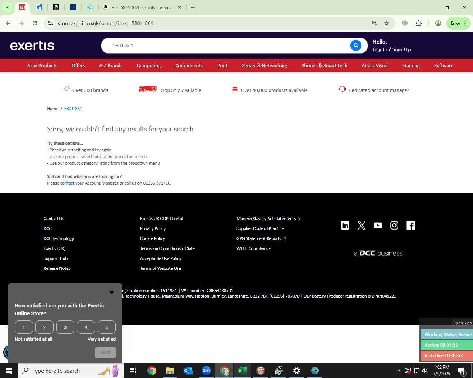Open Contact Us footer link
The height and width of the screenshot is (378, 473).
54,219
